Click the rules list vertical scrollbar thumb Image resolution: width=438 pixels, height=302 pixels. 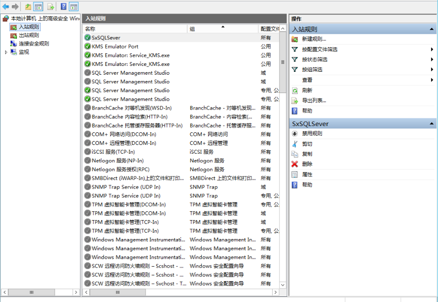pos(283,62)
